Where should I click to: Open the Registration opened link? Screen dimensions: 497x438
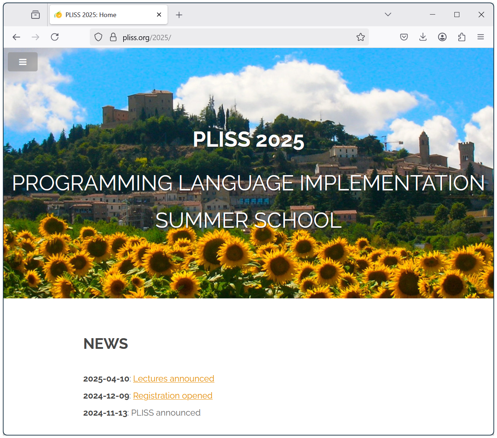pyautogui.click(x=173, y=396)
